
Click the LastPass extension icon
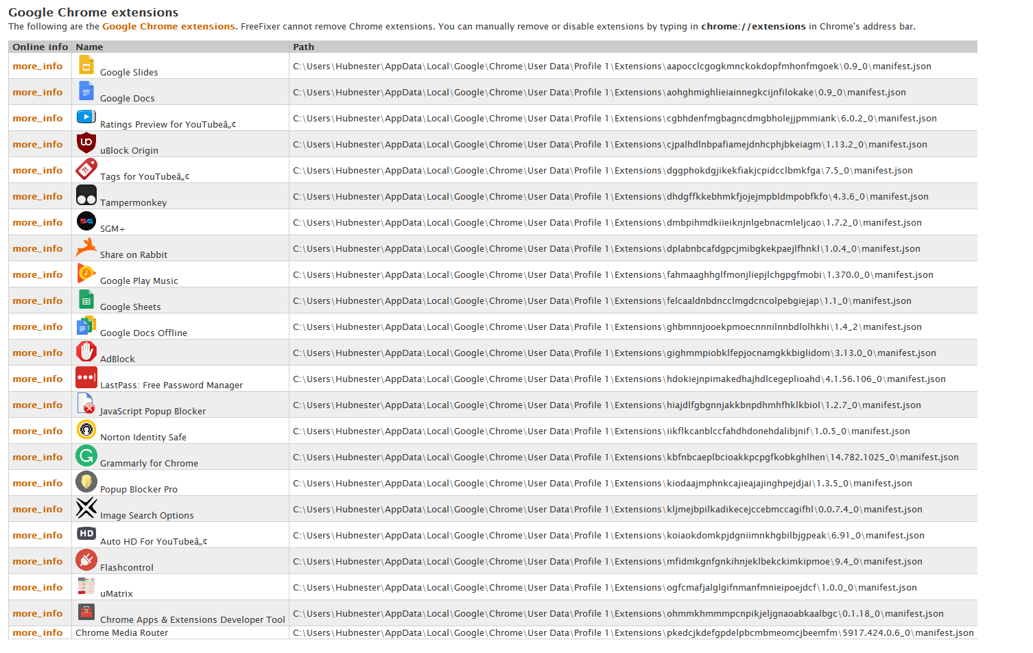coord(86,378)
